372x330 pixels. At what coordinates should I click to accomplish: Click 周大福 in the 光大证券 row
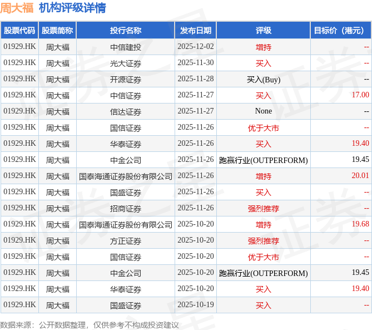pyautogui.click(x=57, y=63)
